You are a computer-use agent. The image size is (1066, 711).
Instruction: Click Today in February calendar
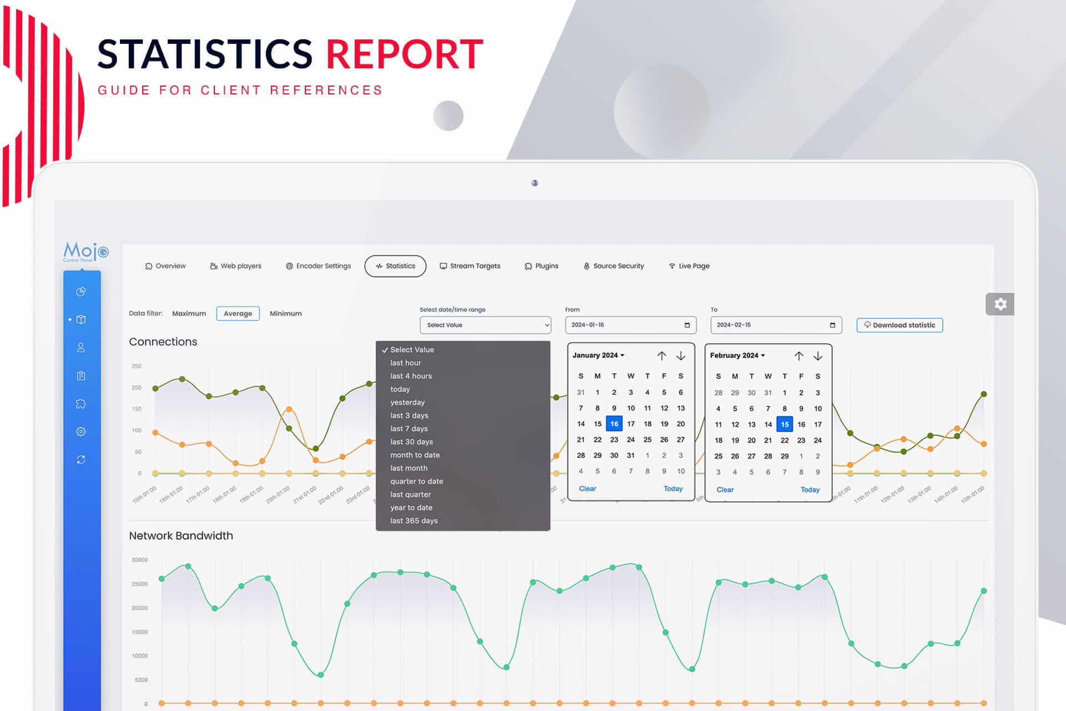[x=810, y=490]
